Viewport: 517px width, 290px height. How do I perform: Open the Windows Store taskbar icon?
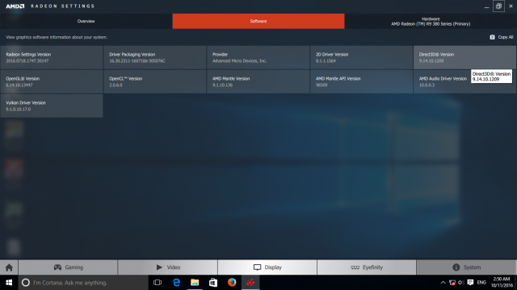pos(213,283)
